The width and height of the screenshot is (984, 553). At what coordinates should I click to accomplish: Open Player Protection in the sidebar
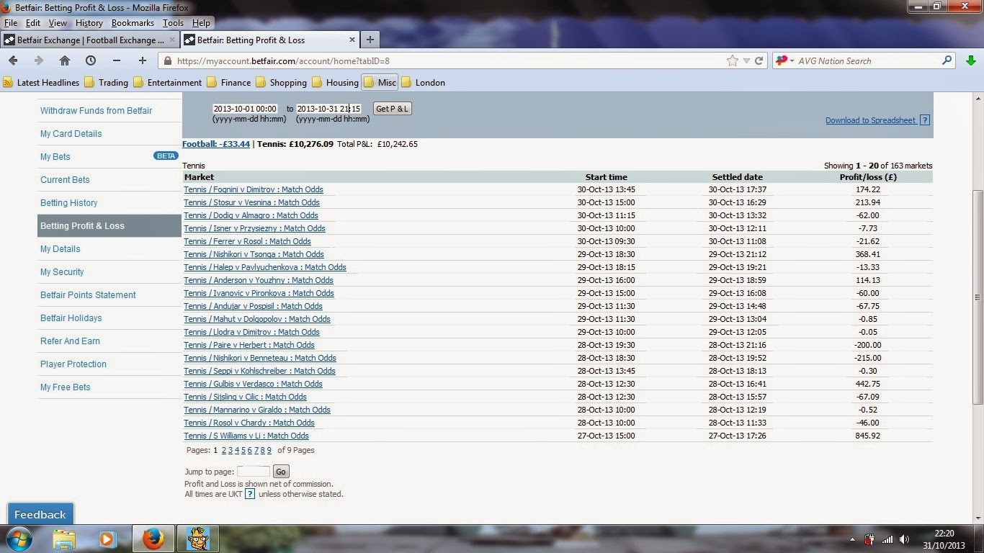point(73,364)
